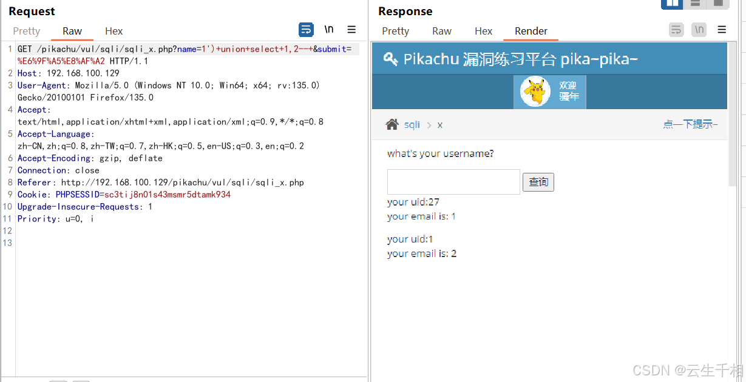Image resolution: width=746 pixels, height=382 pixels.
Task: Click the User-Agent header line
Action: click(x=169, y=91)
